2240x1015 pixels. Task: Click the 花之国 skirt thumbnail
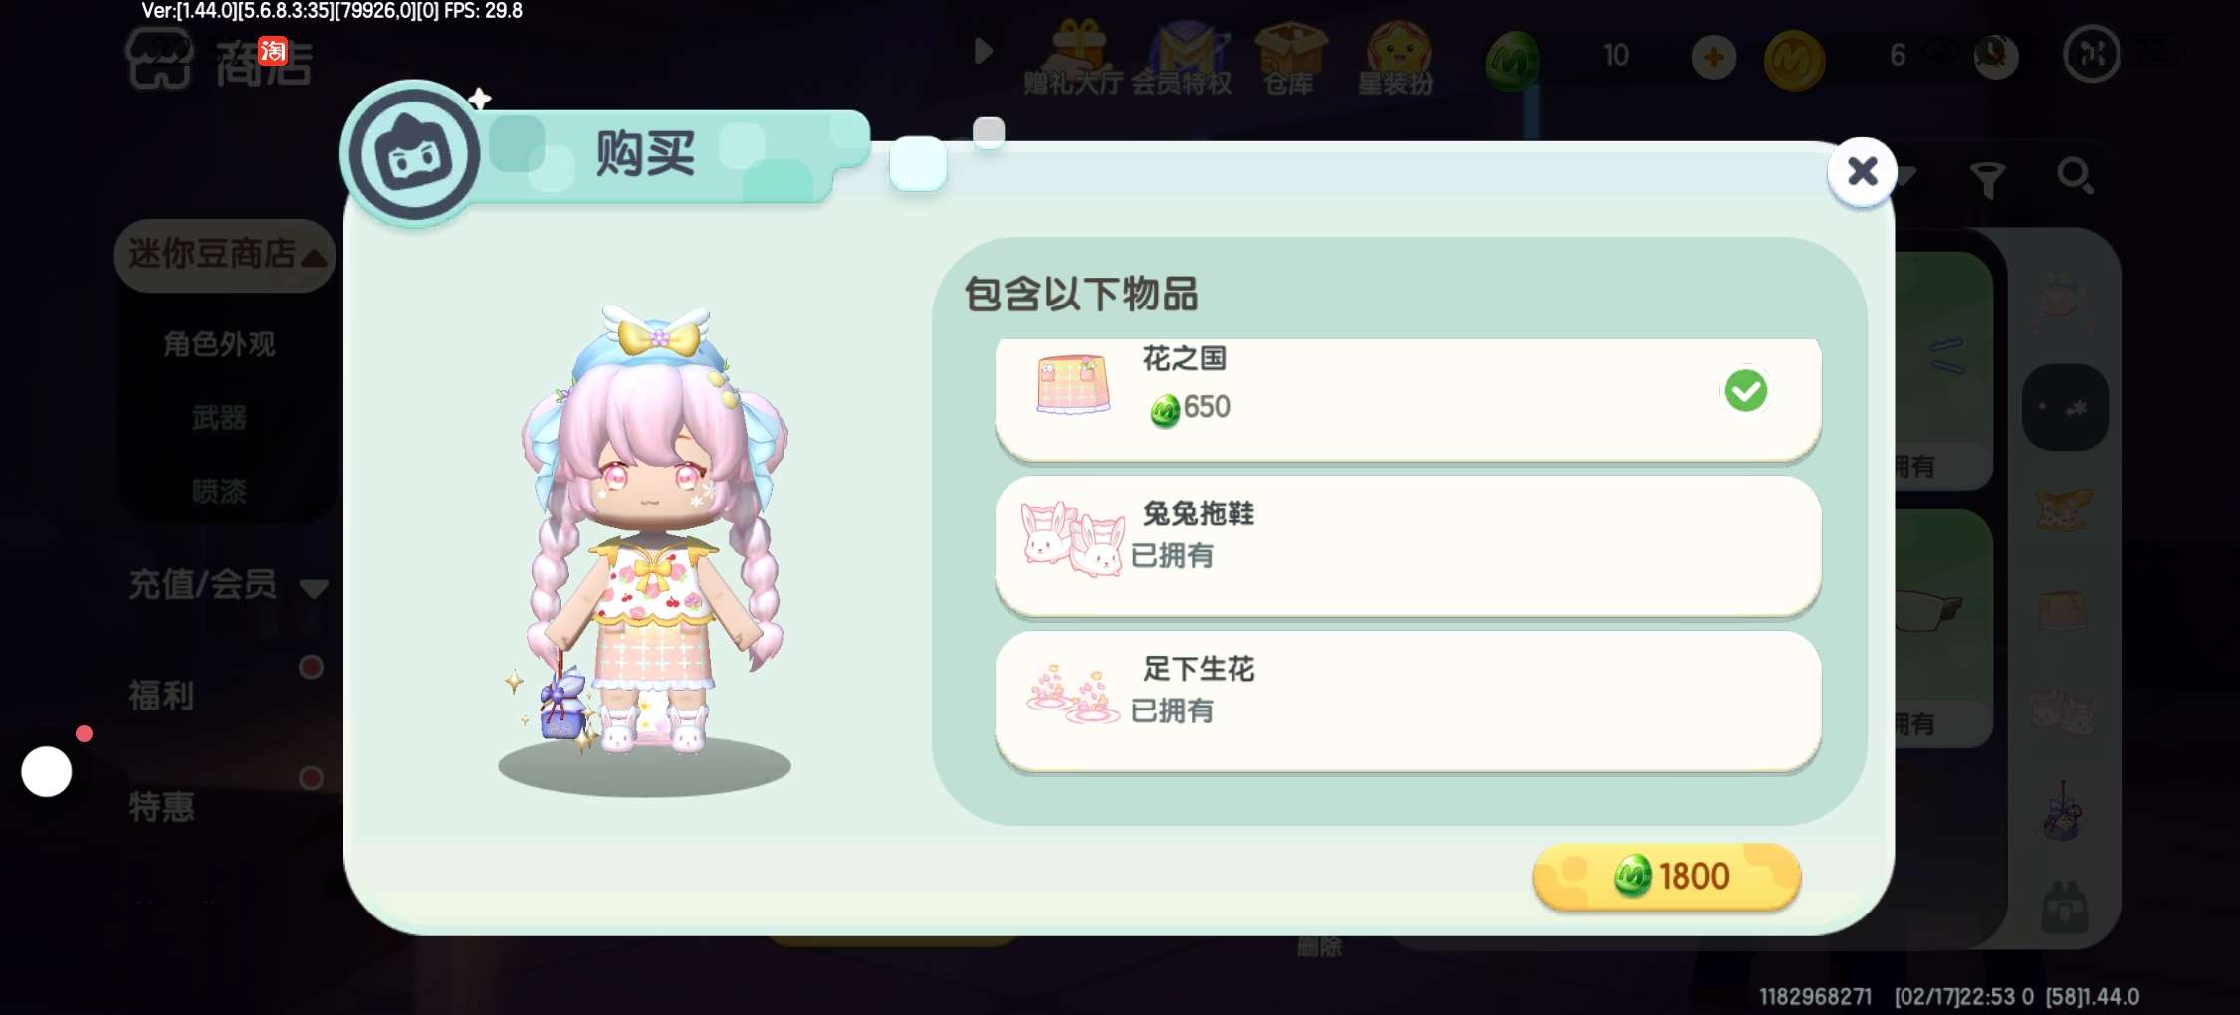[x=1073, y=384]
